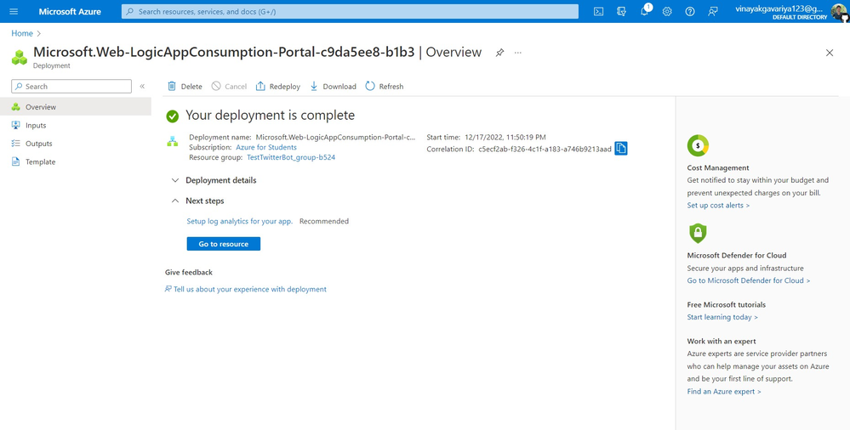
Task: Pin this deployment to dashboard
Action: [x=499, y=53]
